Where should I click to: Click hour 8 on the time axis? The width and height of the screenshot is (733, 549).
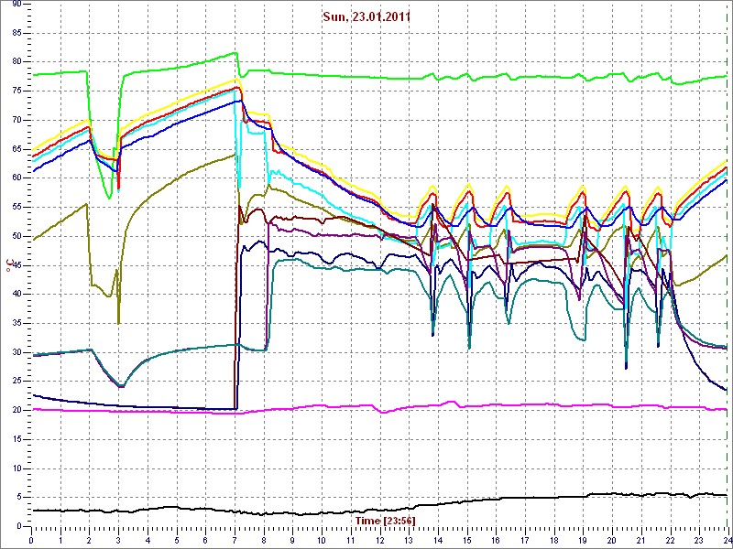[263, 540]
